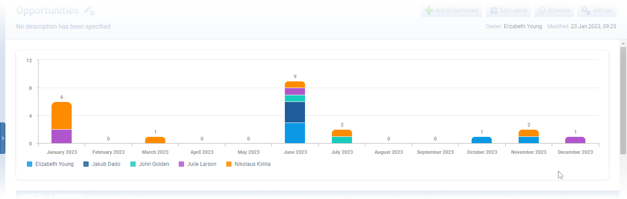Click the scrollbar up arrow
627x199 pixels.
pos(623,43)
